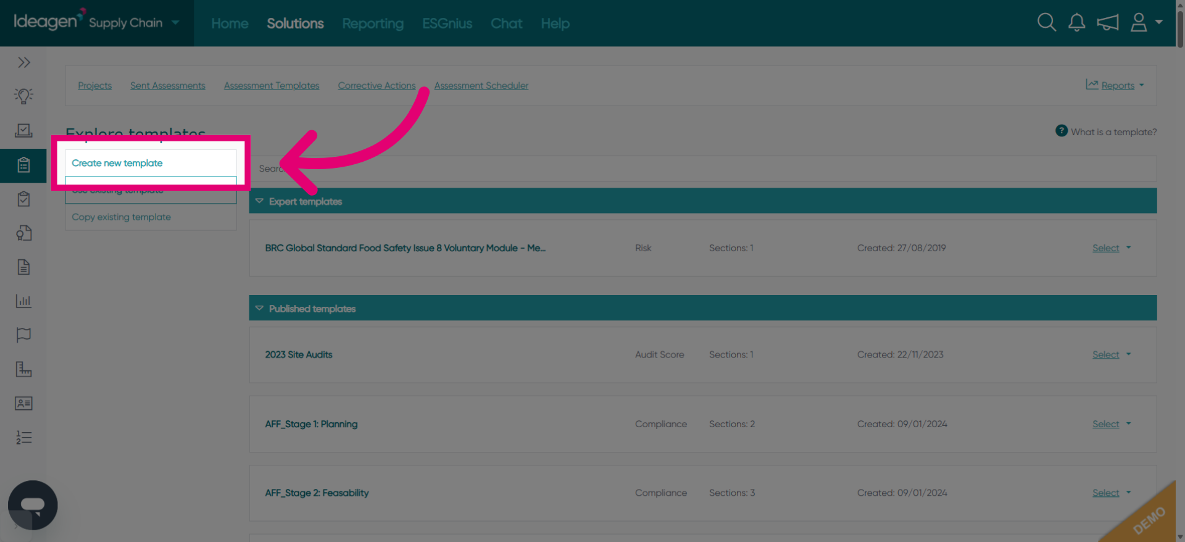The image size is (1185, 542).
Task: Click the Reports chart icon
Action: pyautogui.click(x=1092, y=85)
